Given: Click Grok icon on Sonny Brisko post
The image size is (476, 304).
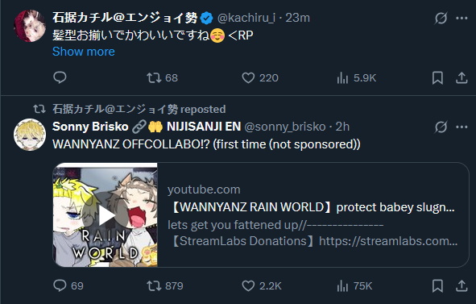Looking at the screenshot, I should pos(441,127).
